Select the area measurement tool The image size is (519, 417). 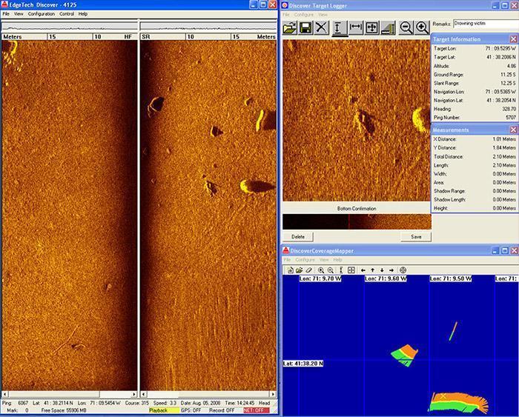click(x=371, y=27)
